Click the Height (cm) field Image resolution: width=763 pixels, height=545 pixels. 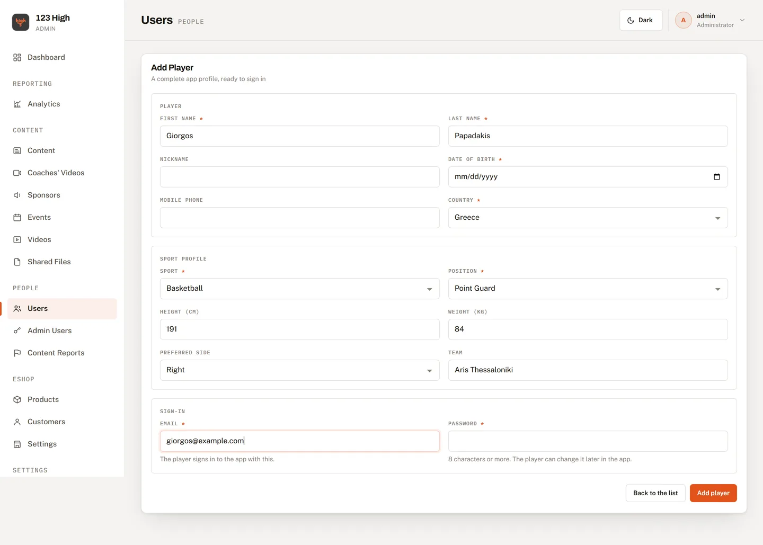pyautogui.click(x=300, y=329)
